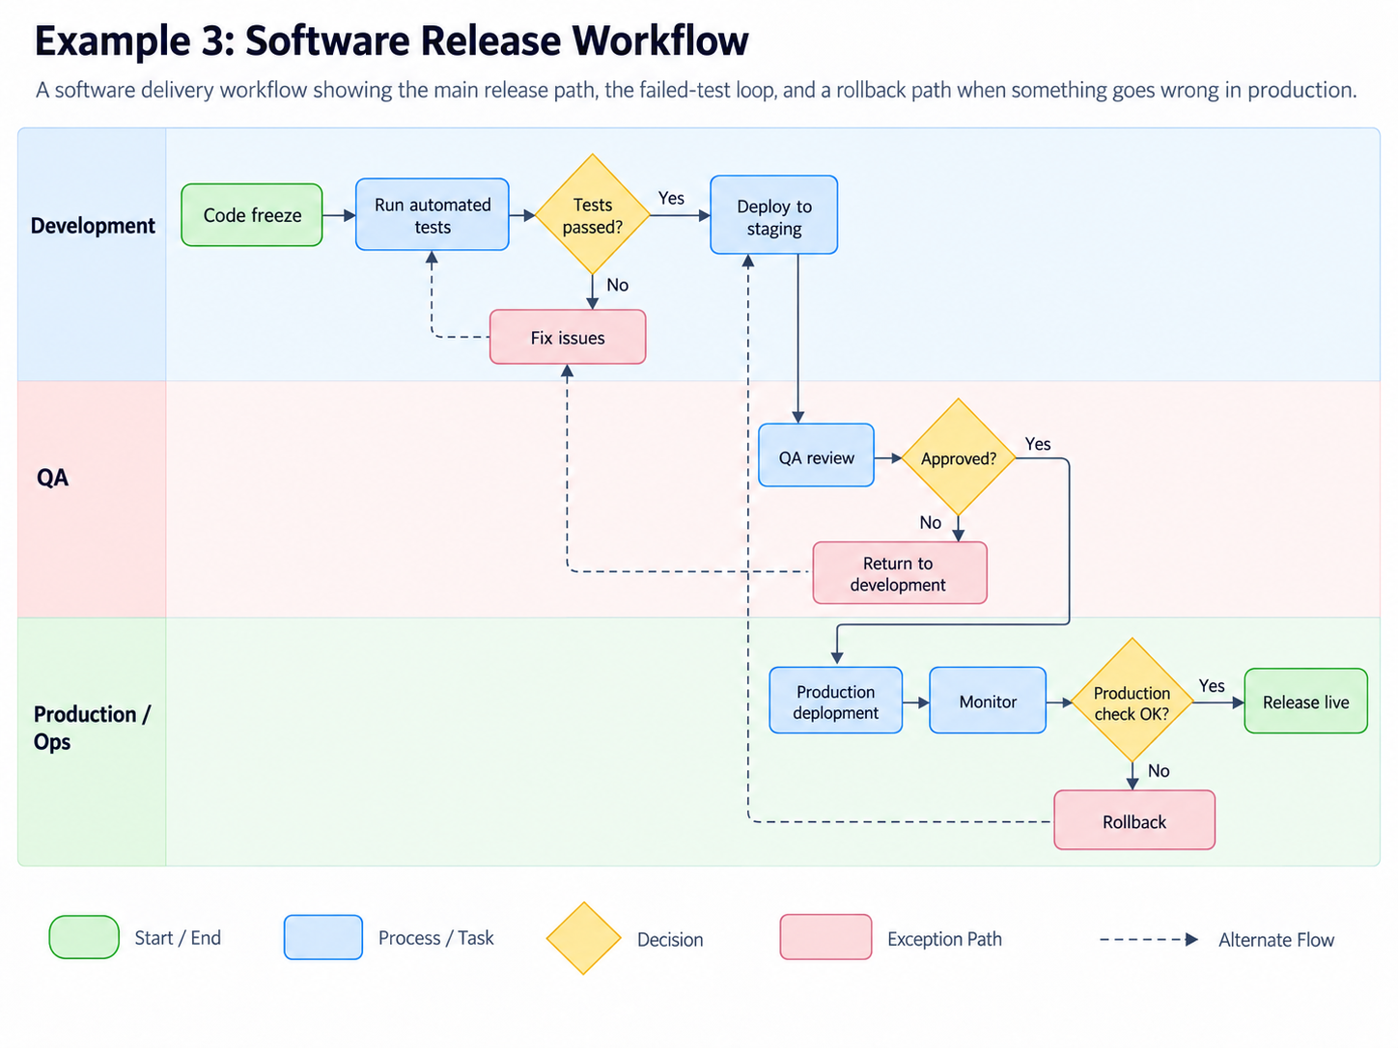This screenshot has height=1048, width=1398.
Task: Click the Deploy to staging box
Action: [774, 215]
